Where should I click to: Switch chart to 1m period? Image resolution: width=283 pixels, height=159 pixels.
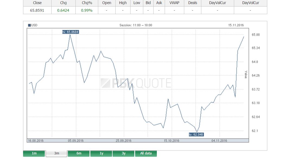(34, 153)
